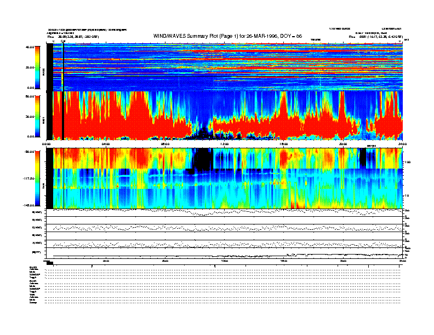Screen dimensions: 434x335
Task: Click the 16:00 label under the RAD1 spectrogram
Action: point(284,144)
